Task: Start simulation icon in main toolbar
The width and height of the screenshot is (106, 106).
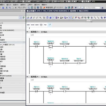Action: [38, 8]
